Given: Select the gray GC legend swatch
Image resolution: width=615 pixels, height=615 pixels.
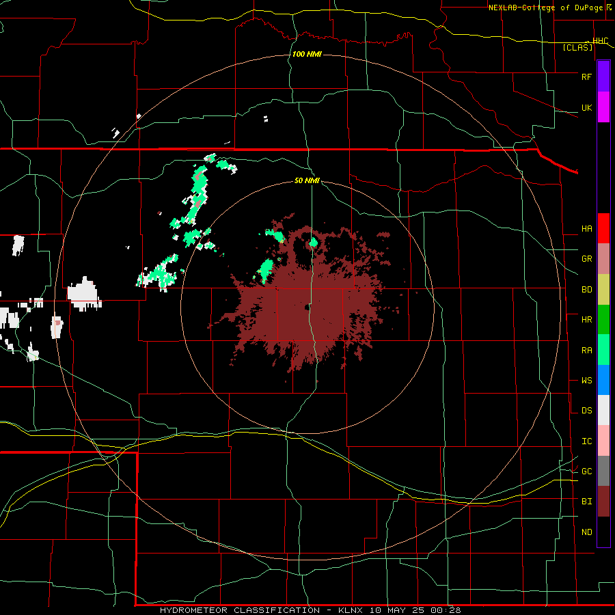Looking at the screenshot, I should (x=603, y=471).
